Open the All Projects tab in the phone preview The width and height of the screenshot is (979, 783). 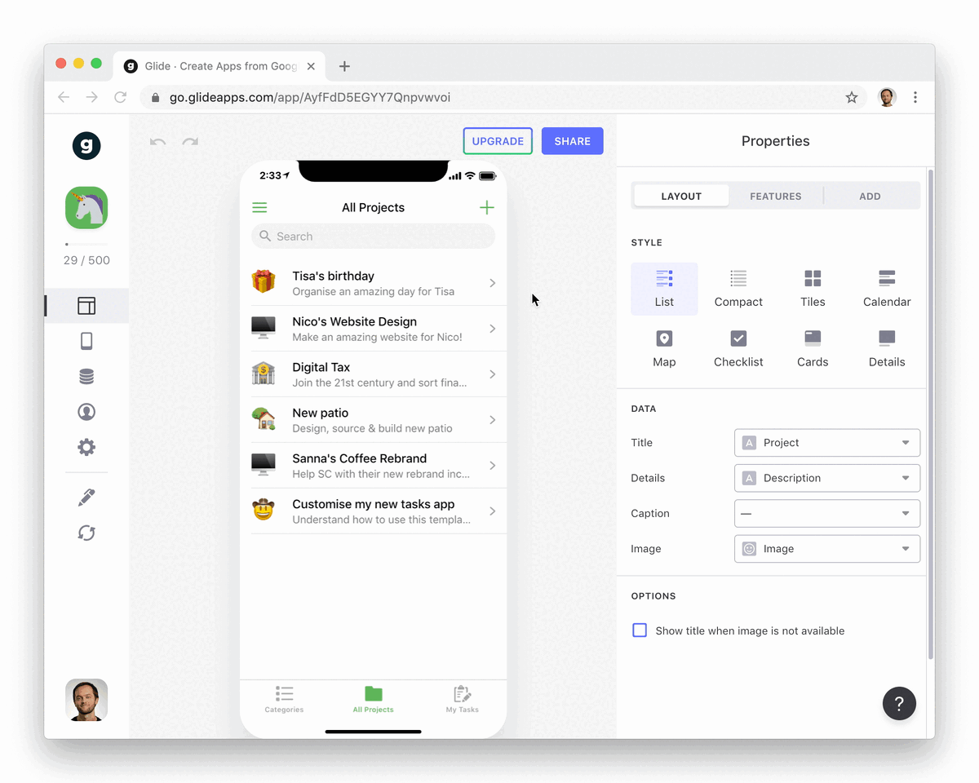point(373,699)
